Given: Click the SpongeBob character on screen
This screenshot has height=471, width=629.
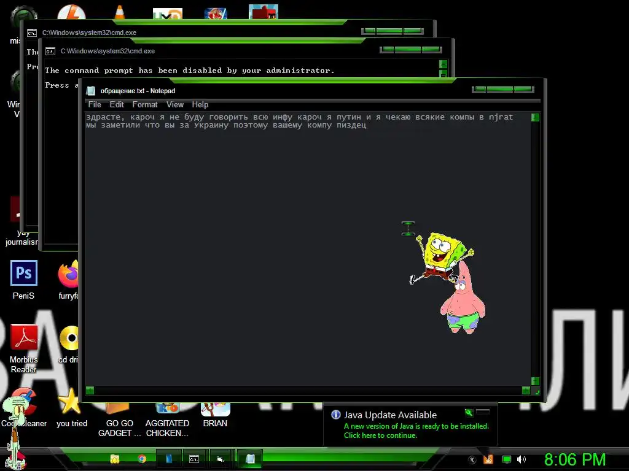Looking at the screenshot, I should [441, 258].
